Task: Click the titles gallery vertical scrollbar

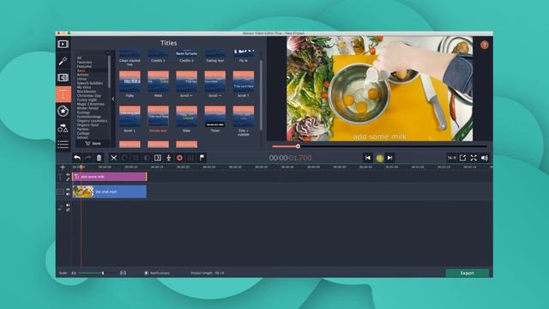Action: tap(261, 95)
